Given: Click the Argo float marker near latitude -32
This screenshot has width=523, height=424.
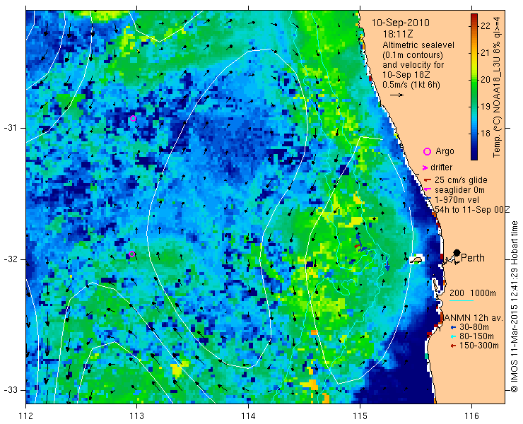Looking at the screenshot, I should 131,254.
